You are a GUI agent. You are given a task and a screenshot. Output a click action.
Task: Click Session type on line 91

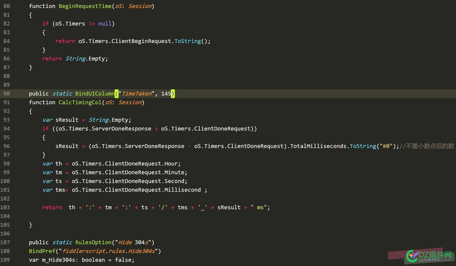130,102
